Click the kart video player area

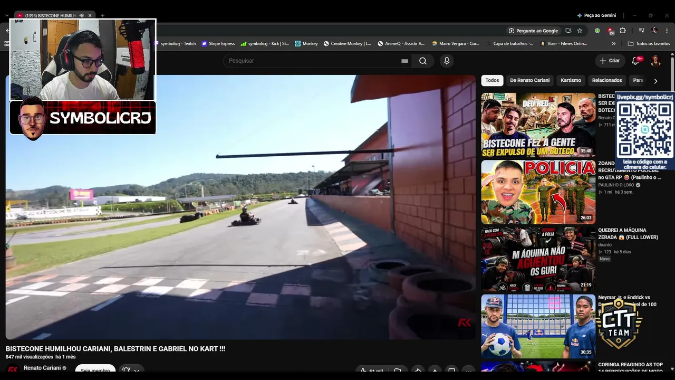[240, 207]
